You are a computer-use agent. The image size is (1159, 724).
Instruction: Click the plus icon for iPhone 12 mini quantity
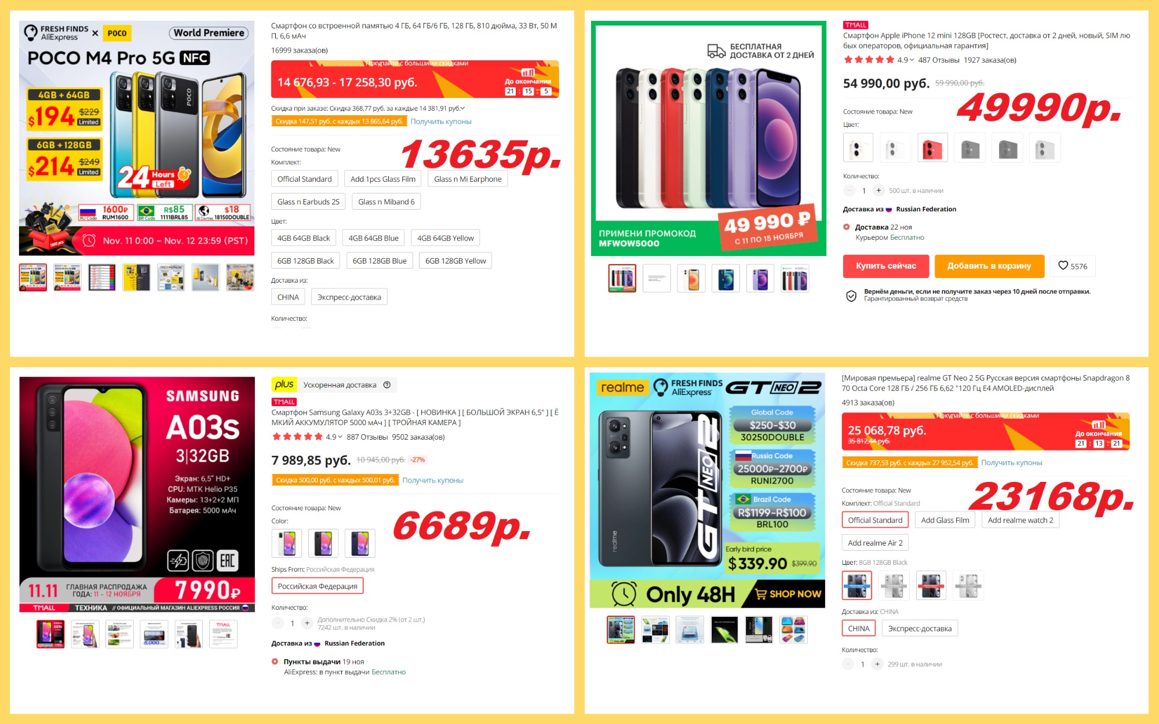point(879,191)
